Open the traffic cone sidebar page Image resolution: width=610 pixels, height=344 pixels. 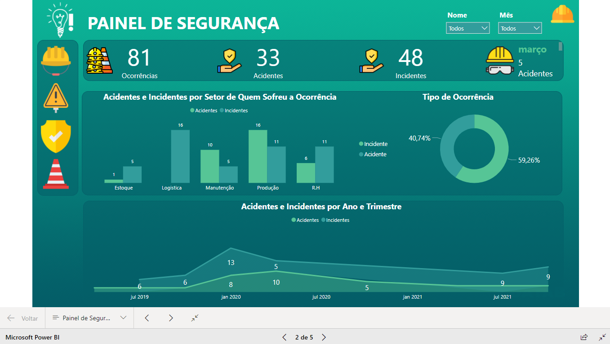[x=56, y=174]
